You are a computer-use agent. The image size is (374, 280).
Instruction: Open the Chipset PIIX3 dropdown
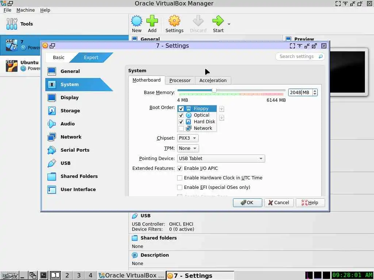click(x=188, y=138)
